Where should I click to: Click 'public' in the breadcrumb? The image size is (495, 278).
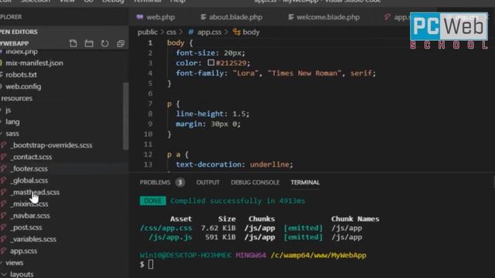147,32
